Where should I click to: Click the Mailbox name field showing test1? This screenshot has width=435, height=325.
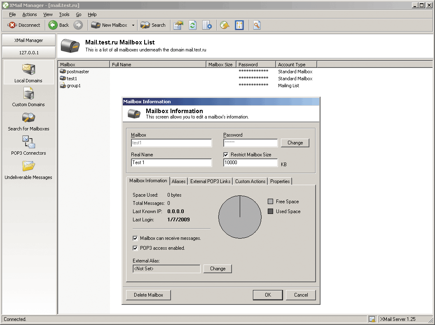point(171,143)
